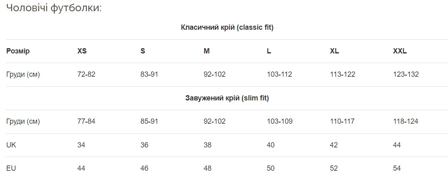Select the 'Завужений крій (slim fit)' title
The image size is (448, 186).
coord(227,98)
